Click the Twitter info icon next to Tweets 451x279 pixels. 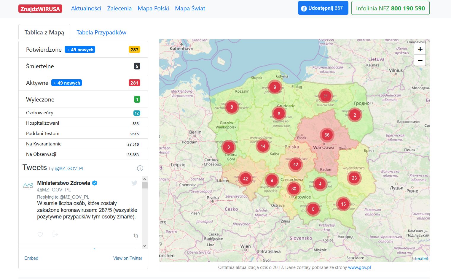(140, 168)
